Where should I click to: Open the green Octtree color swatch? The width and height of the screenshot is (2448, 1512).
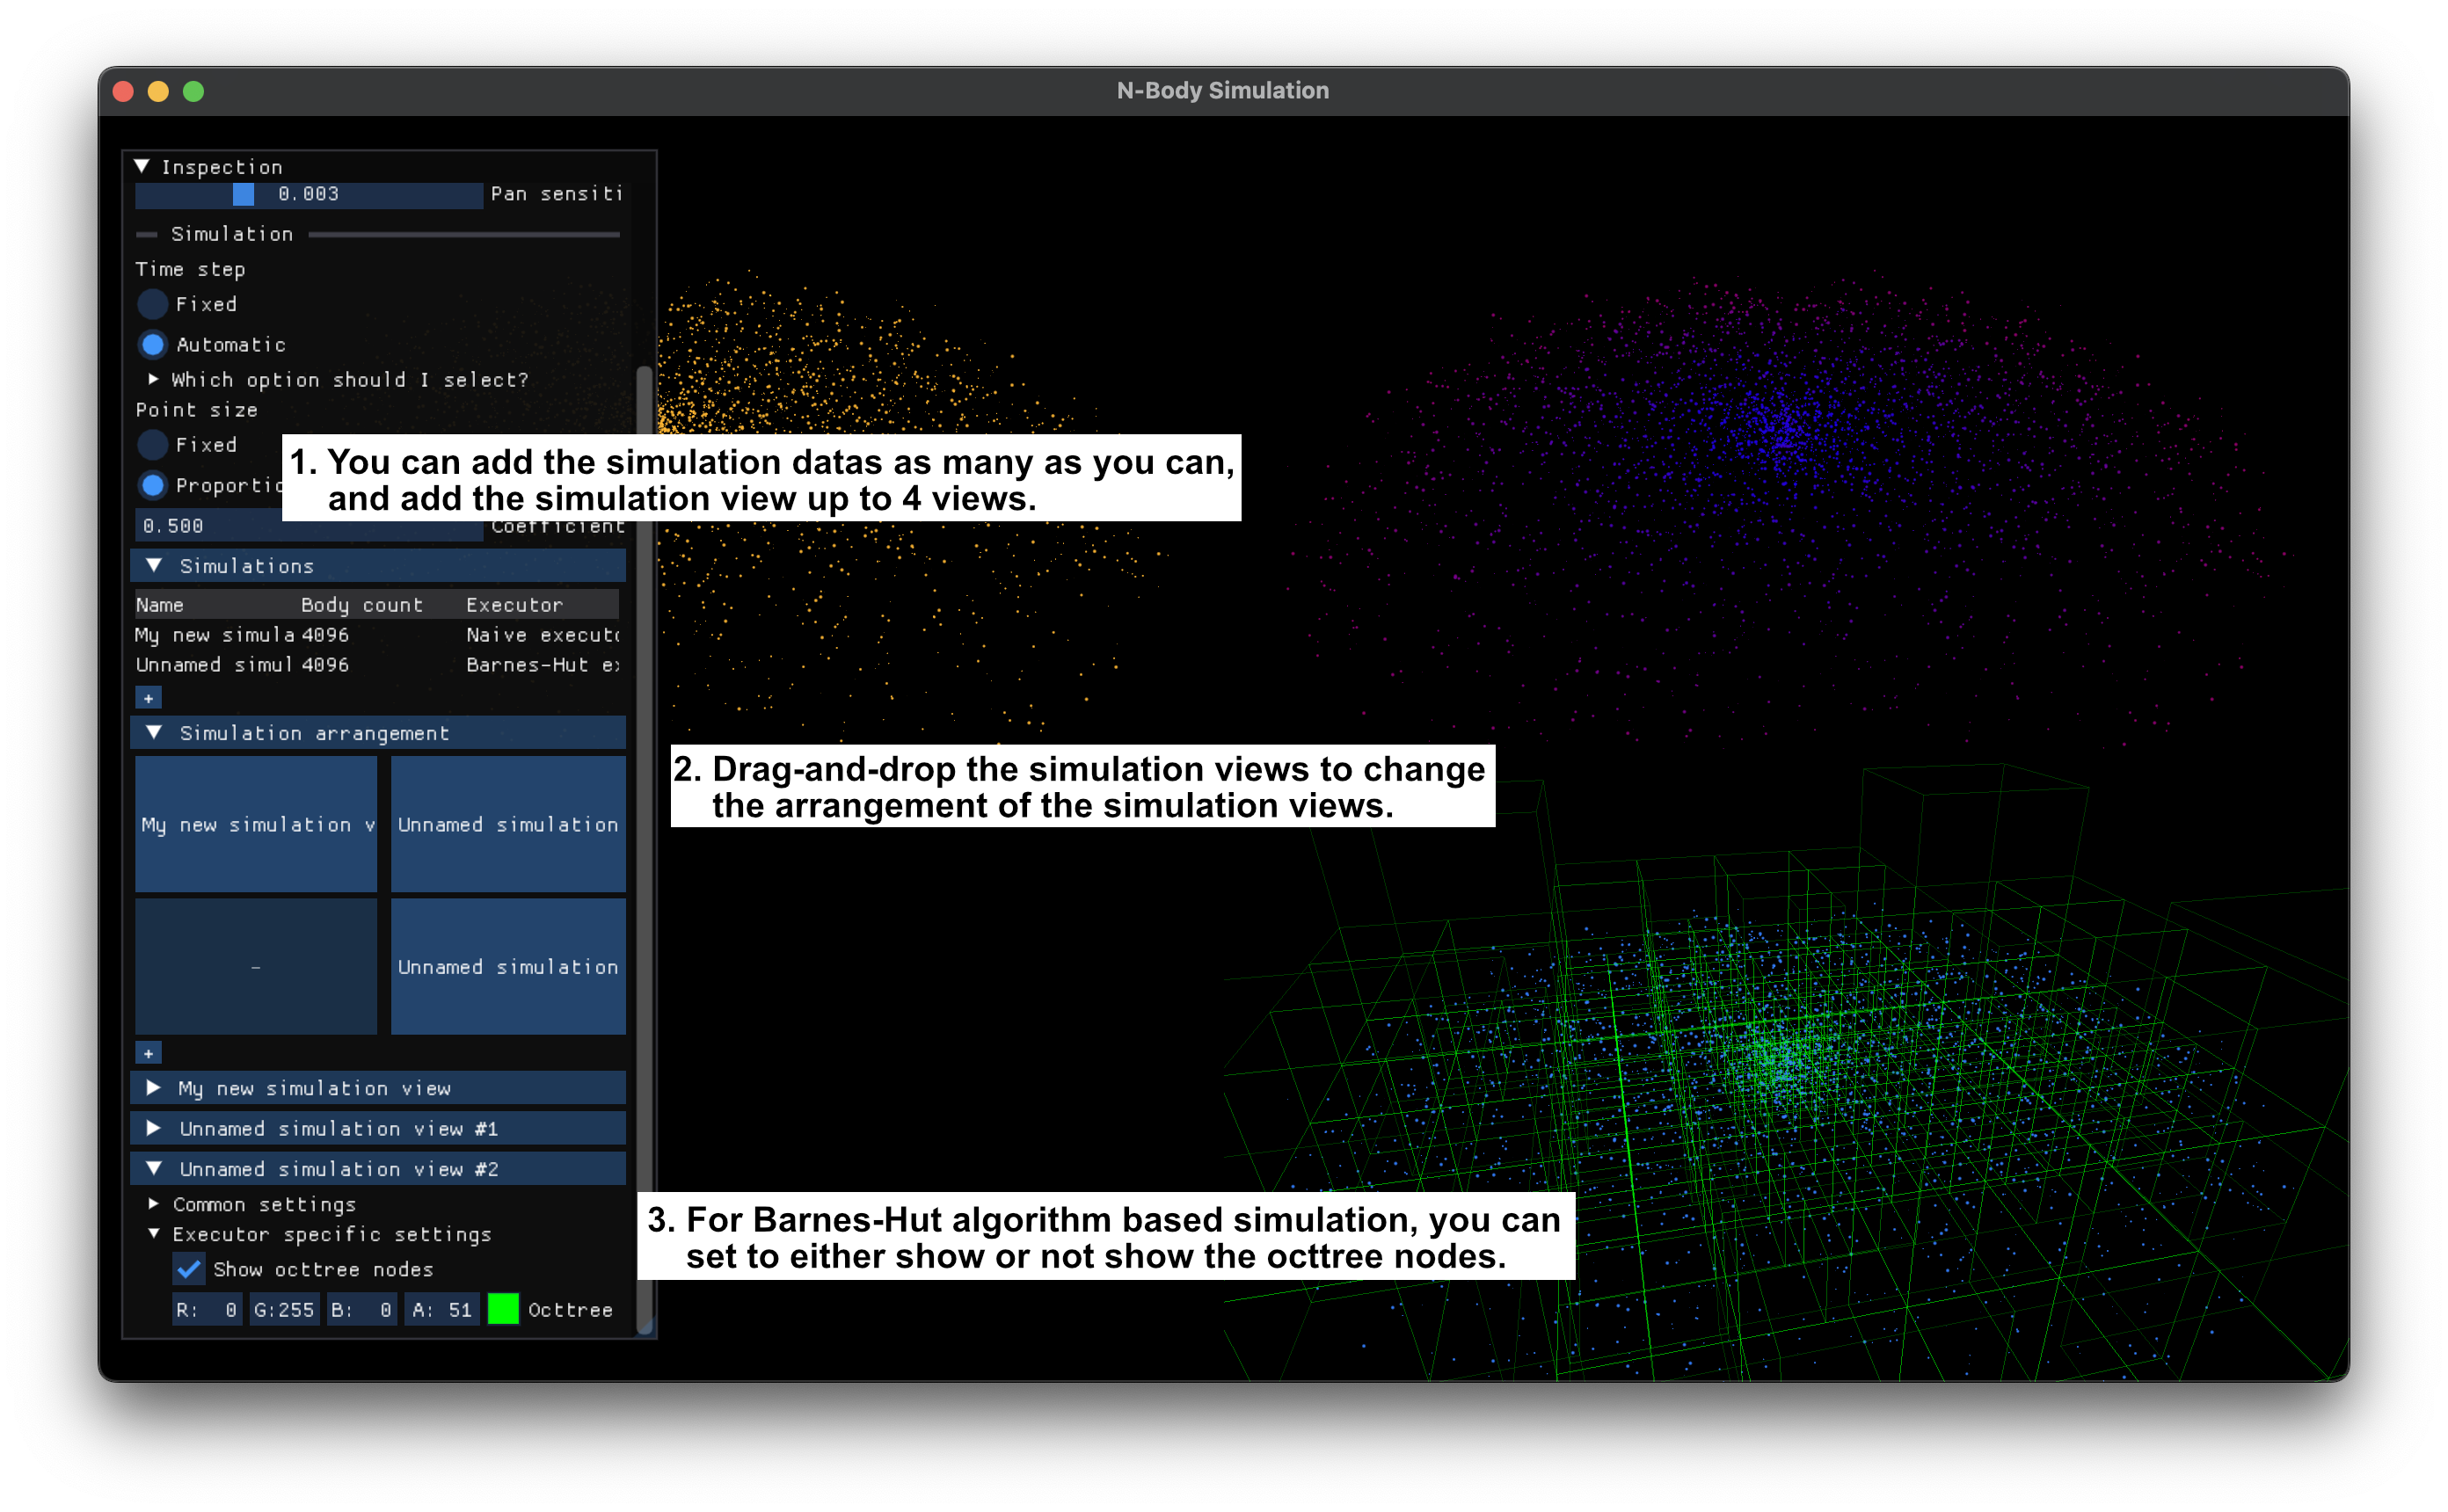click(x=503, y=1309)
